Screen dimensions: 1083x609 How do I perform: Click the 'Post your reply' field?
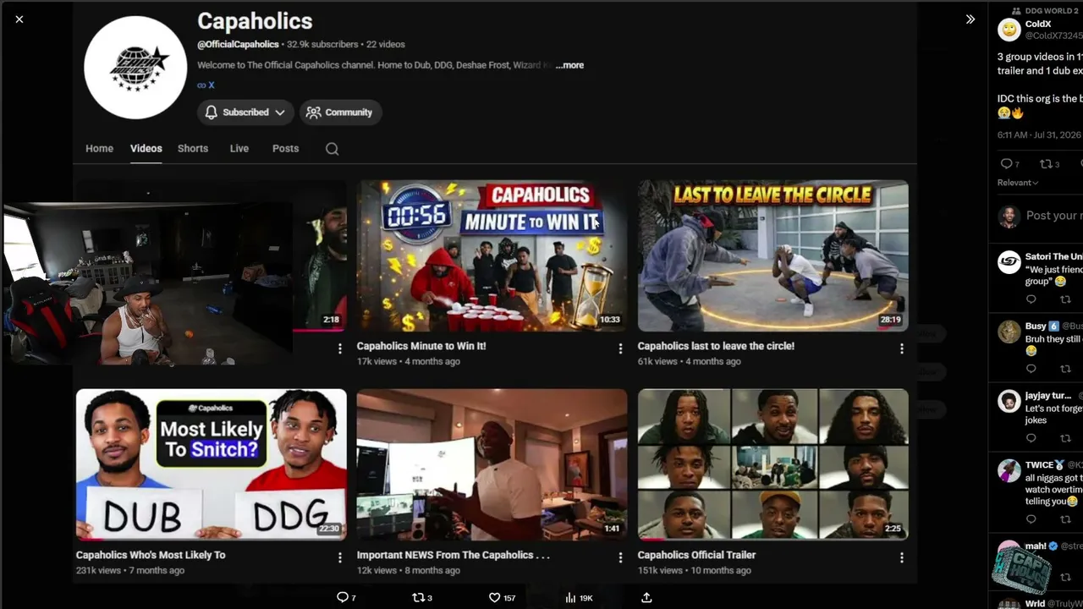(x=1054, y=216)
